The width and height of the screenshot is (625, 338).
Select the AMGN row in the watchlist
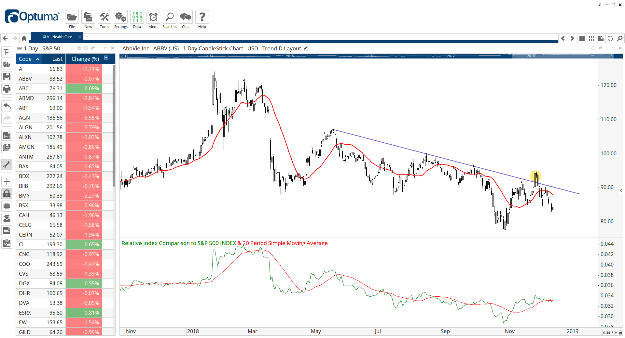click(x=64, y=147)
